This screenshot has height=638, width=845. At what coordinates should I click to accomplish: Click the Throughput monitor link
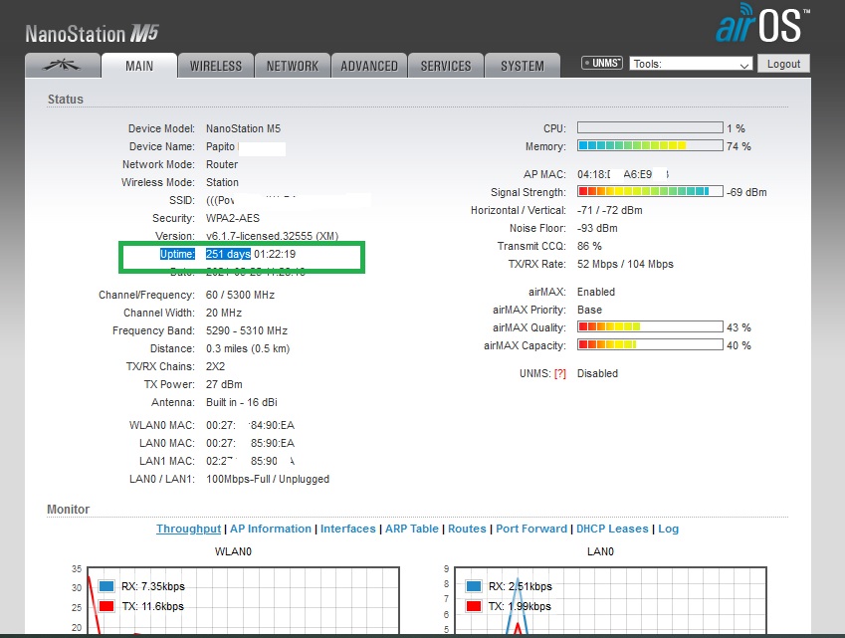[x=188, y=530]
